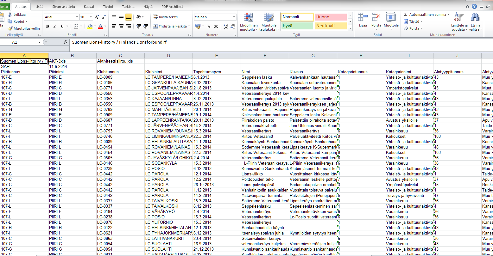Toggle underline formatting

[62, 26]
